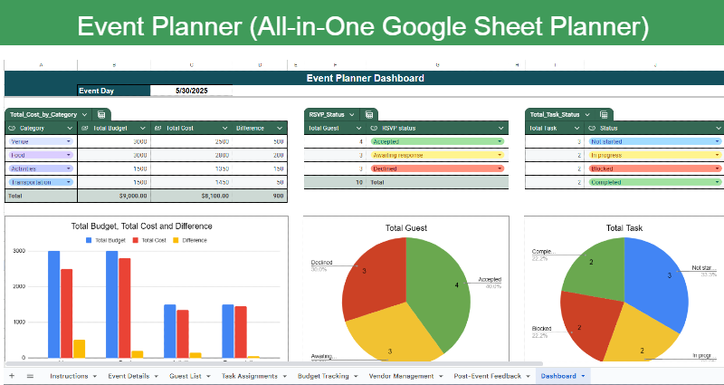
Task: Select the 900 total difference cell
Action: click(x=260, y=196)
